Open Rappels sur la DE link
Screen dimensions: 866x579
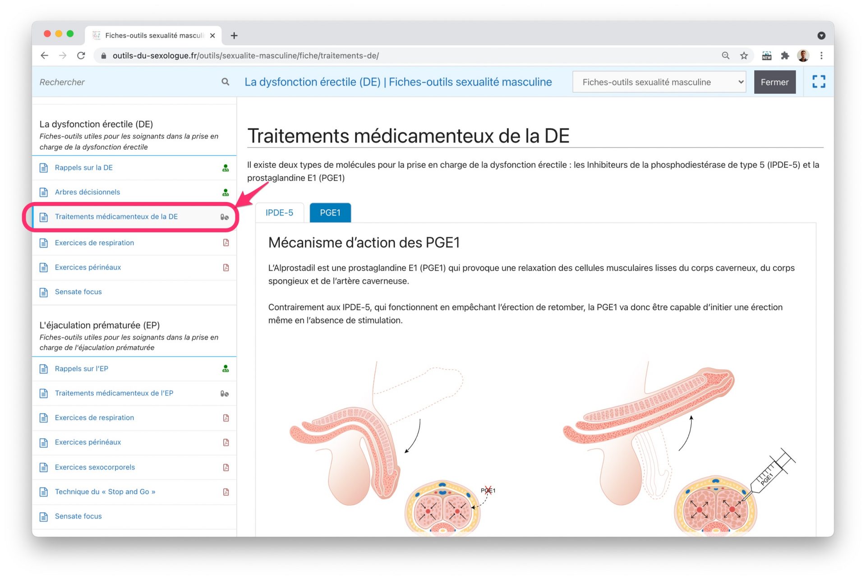[84, 168]
